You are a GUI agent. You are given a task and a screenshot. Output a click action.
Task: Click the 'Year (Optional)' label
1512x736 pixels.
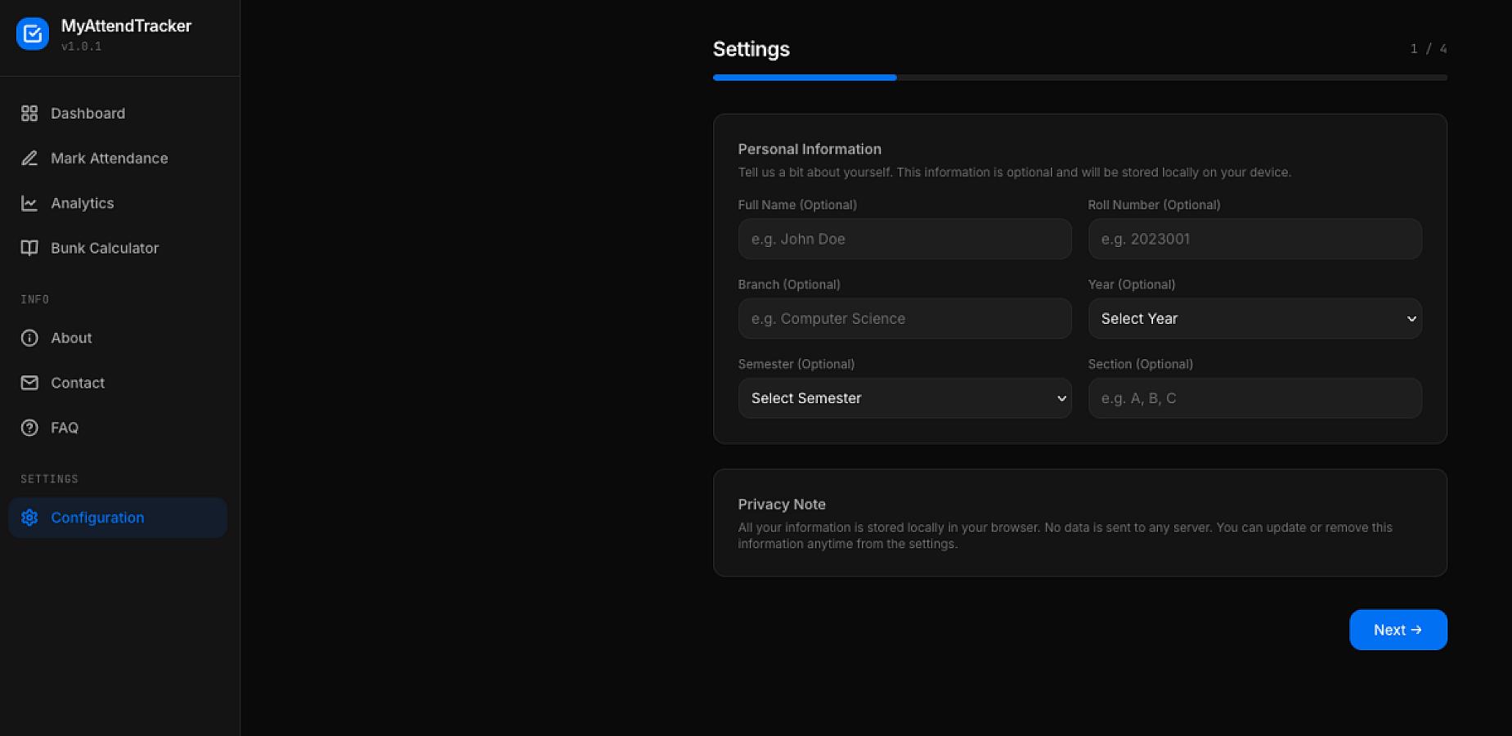pos(1131,285)
